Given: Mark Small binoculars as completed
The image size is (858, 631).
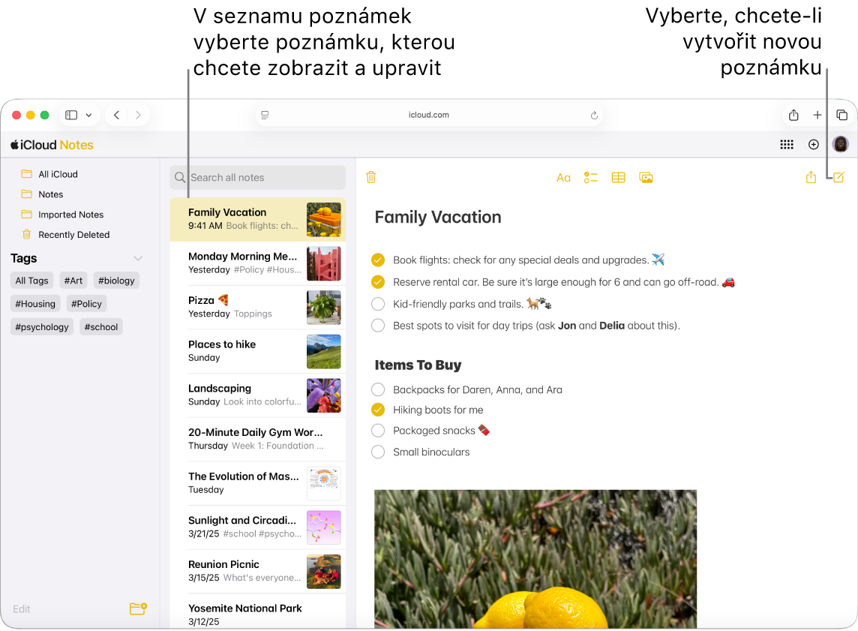Looking at the screenshot, I should click(x=377, y=452).
